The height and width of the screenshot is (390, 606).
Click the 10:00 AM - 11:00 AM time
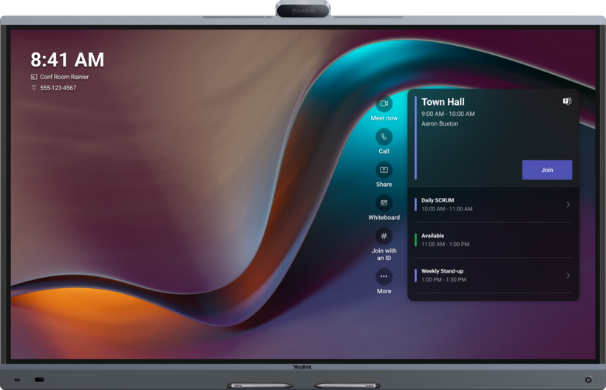(447, 209)
